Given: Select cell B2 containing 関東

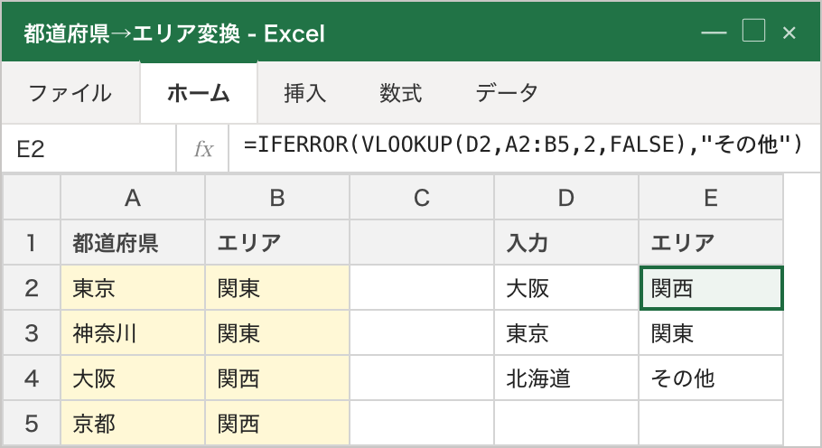Looking at the screenshot, I should coord(277,287).
